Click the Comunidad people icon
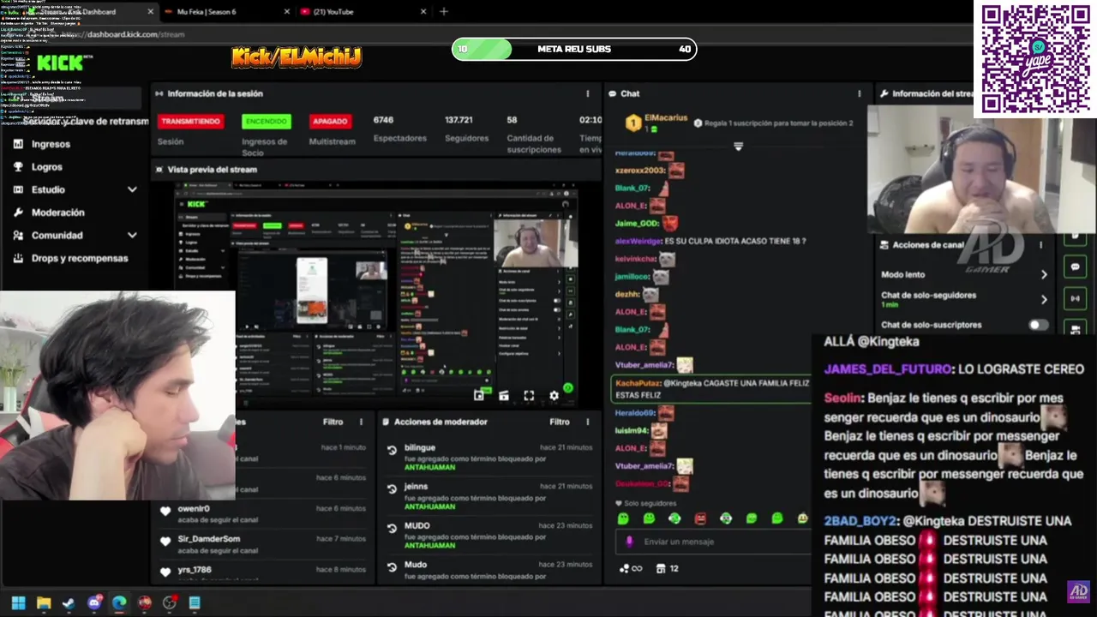1097x617 pixels. [18, 235]
